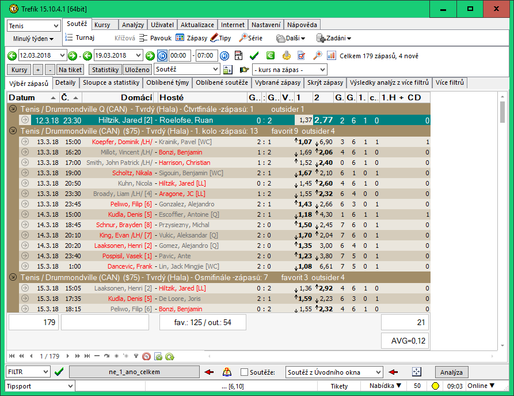
Task: Select the Koepfer, Dominik vs Krainik match row
Action: pyautogui.click(x=224, y=142)
